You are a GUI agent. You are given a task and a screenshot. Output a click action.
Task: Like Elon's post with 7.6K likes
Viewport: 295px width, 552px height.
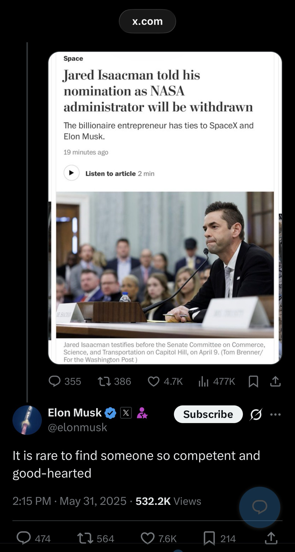click(148, 538)
